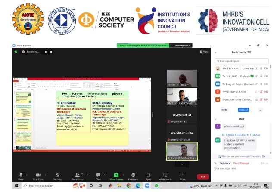Open notification center in system tray
277x192 pixels.
[266, 186]
